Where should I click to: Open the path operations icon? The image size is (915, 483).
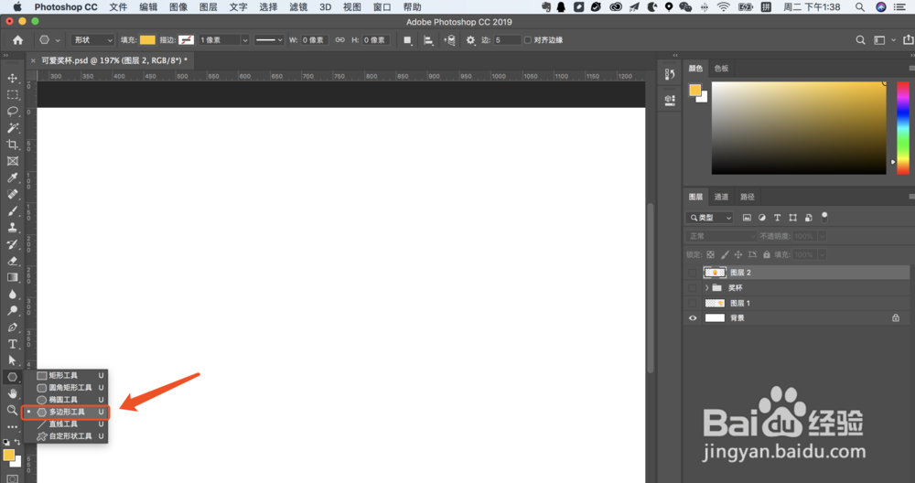(x=408, y=40)
